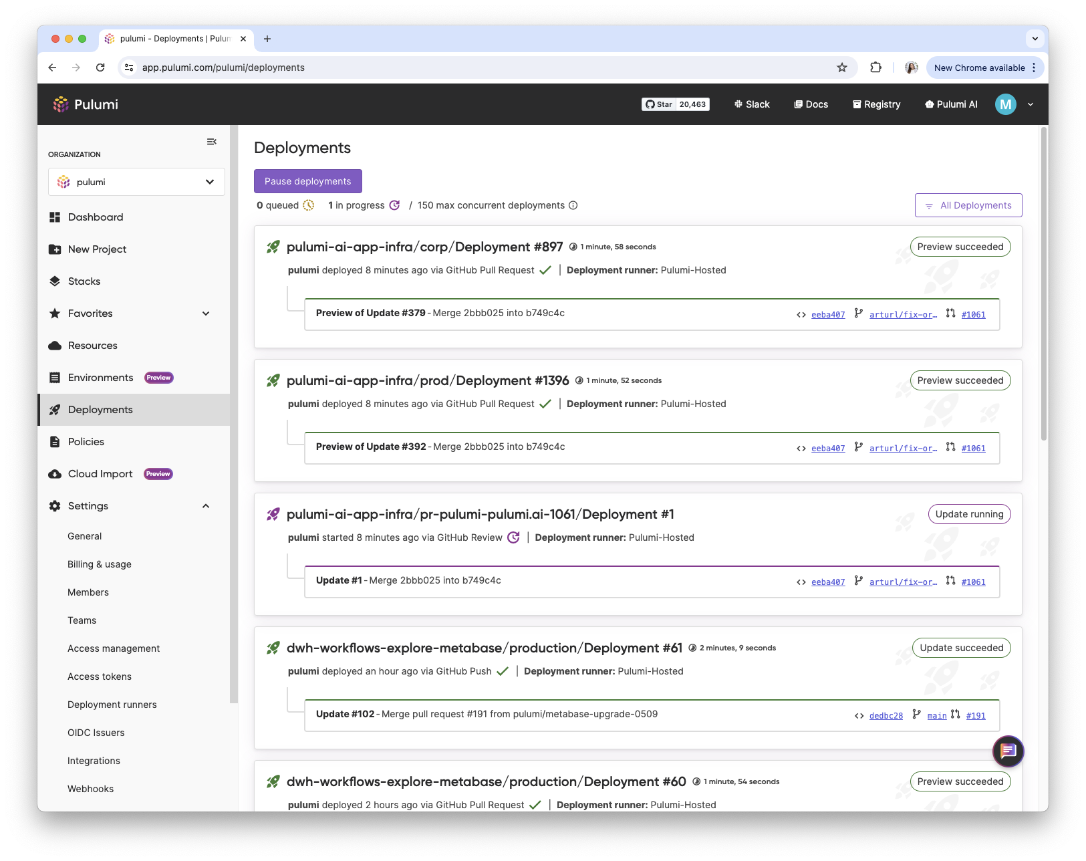Screen dimensions: 1086x861
Task: Bookmark page with star icon
Action: coord(842,68)
